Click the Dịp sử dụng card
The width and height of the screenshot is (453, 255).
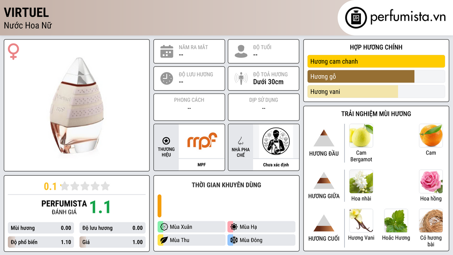click(264, 107)
